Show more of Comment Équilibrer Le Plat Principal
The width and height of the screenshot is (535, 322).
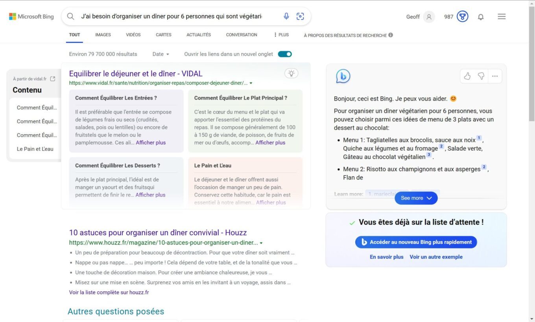pyautogui.click(x=270, y=143)
